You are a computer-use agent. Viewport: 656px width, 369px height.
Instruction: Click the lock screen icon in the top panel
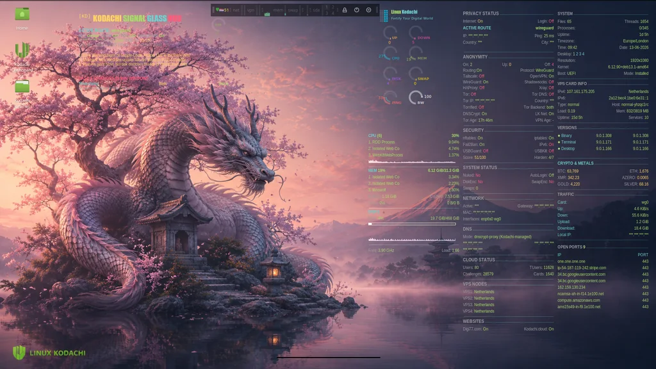(x=345, y=10)
